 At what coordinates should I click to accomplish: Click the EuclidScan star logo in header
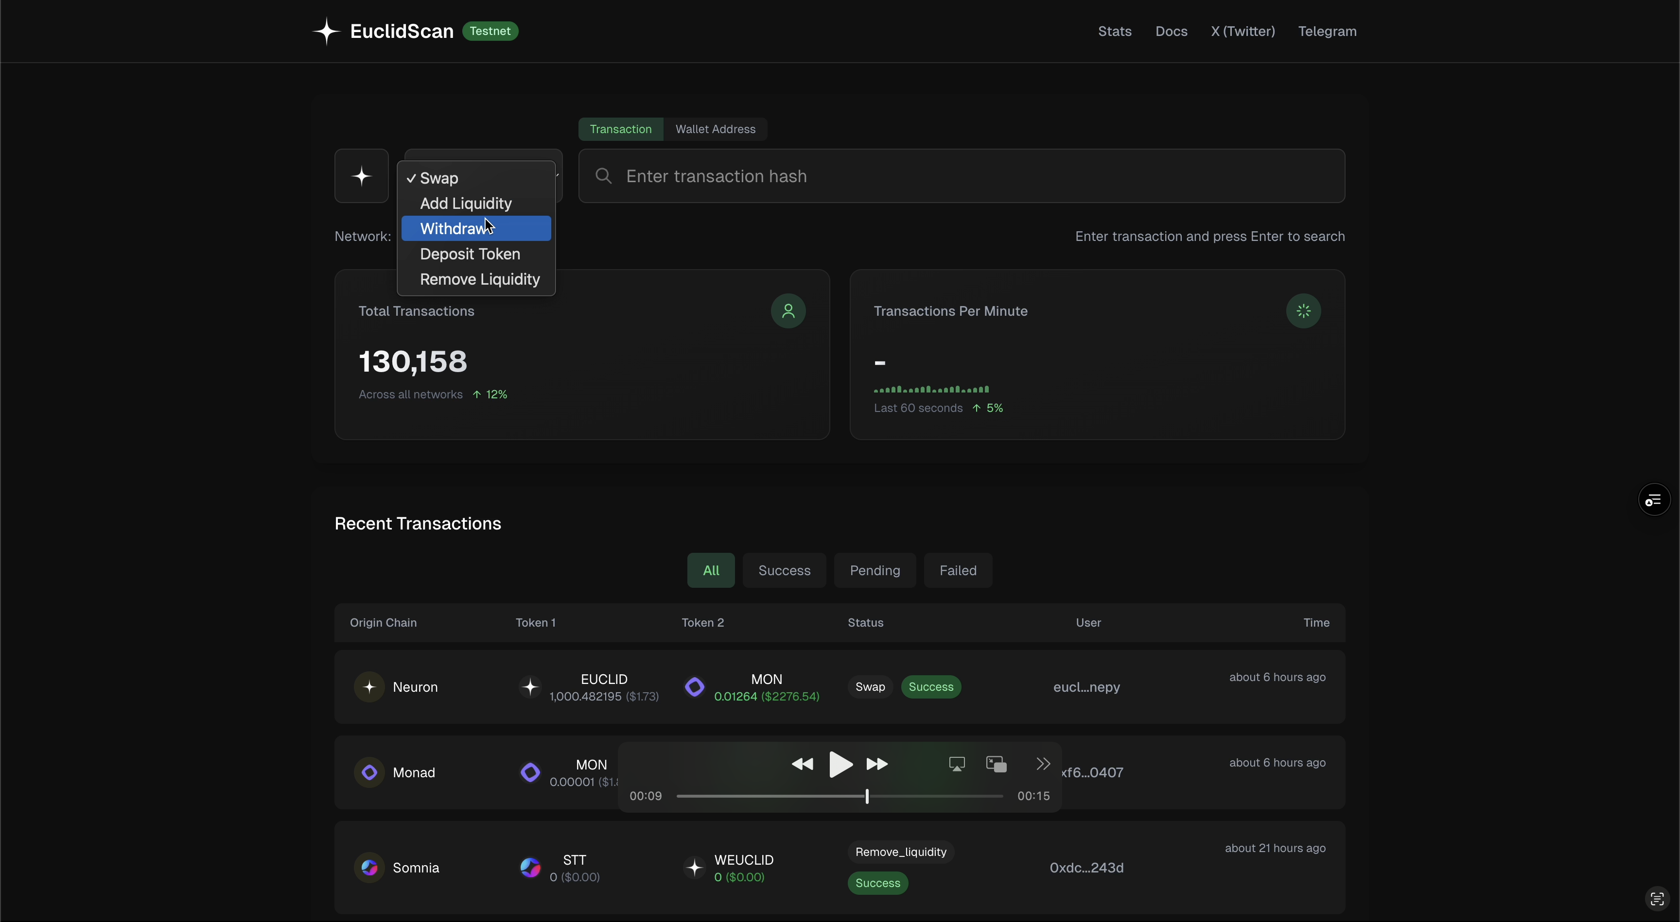pos(326,31)
